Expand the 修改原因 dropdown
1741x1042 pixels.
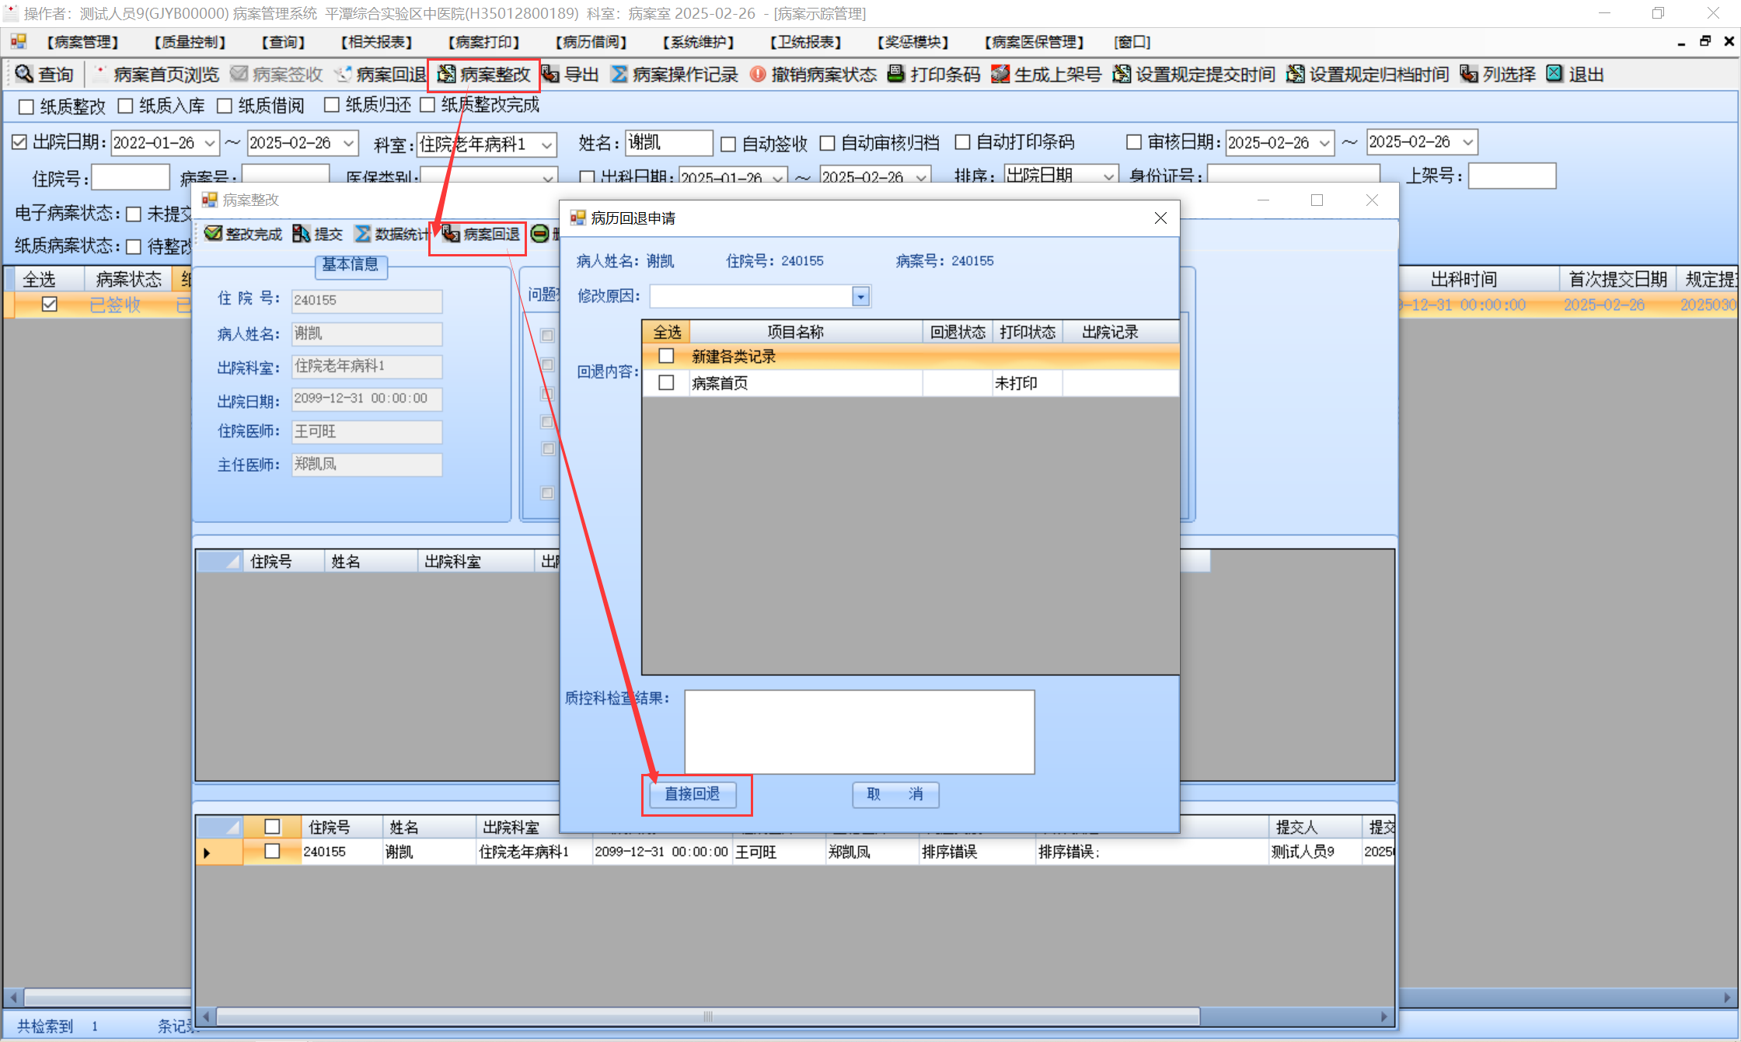click(x=860, y=297)
